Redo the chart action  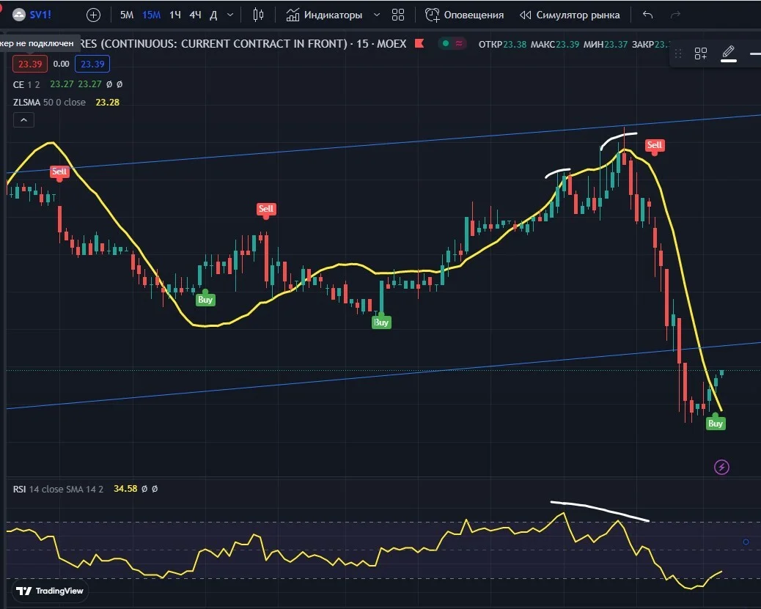(x=675, y=15)
